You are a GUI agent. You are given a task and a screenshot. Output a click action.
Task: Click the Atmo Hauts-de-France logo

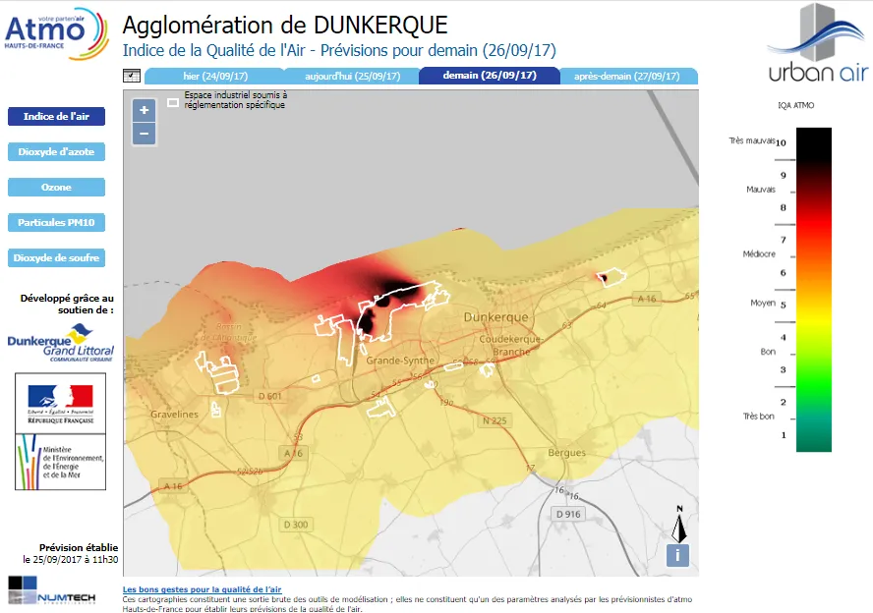57,34
